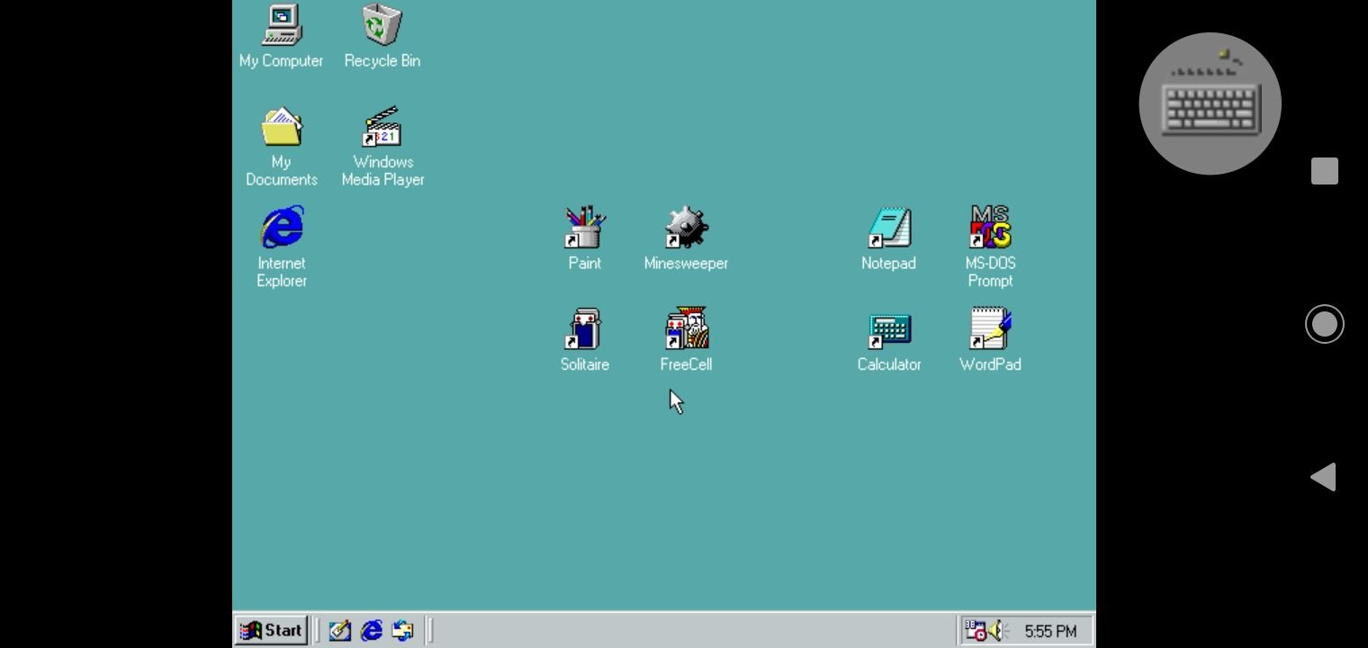Open the Start menu
The image size is (1368, 648).
tap(272, 631)
